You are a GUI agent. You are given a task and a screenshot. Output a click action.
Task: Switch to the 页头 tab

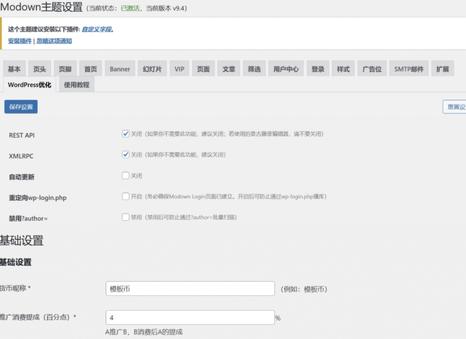tap(40, 69)
